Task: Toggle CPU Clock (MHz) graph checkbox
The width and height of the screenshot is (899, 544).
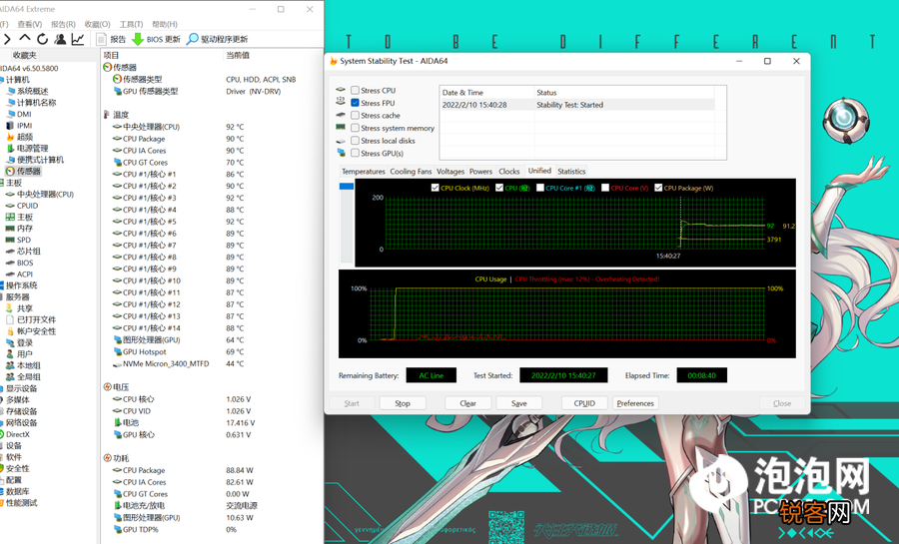Action: (436, 188)
